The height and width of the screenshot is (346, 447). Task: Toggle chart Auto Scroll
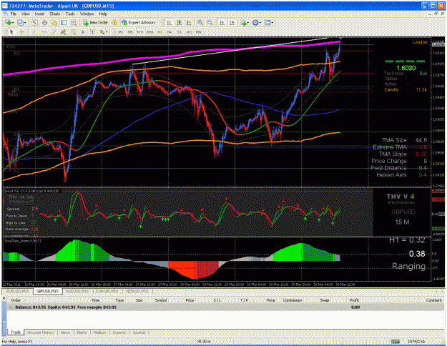222,22
